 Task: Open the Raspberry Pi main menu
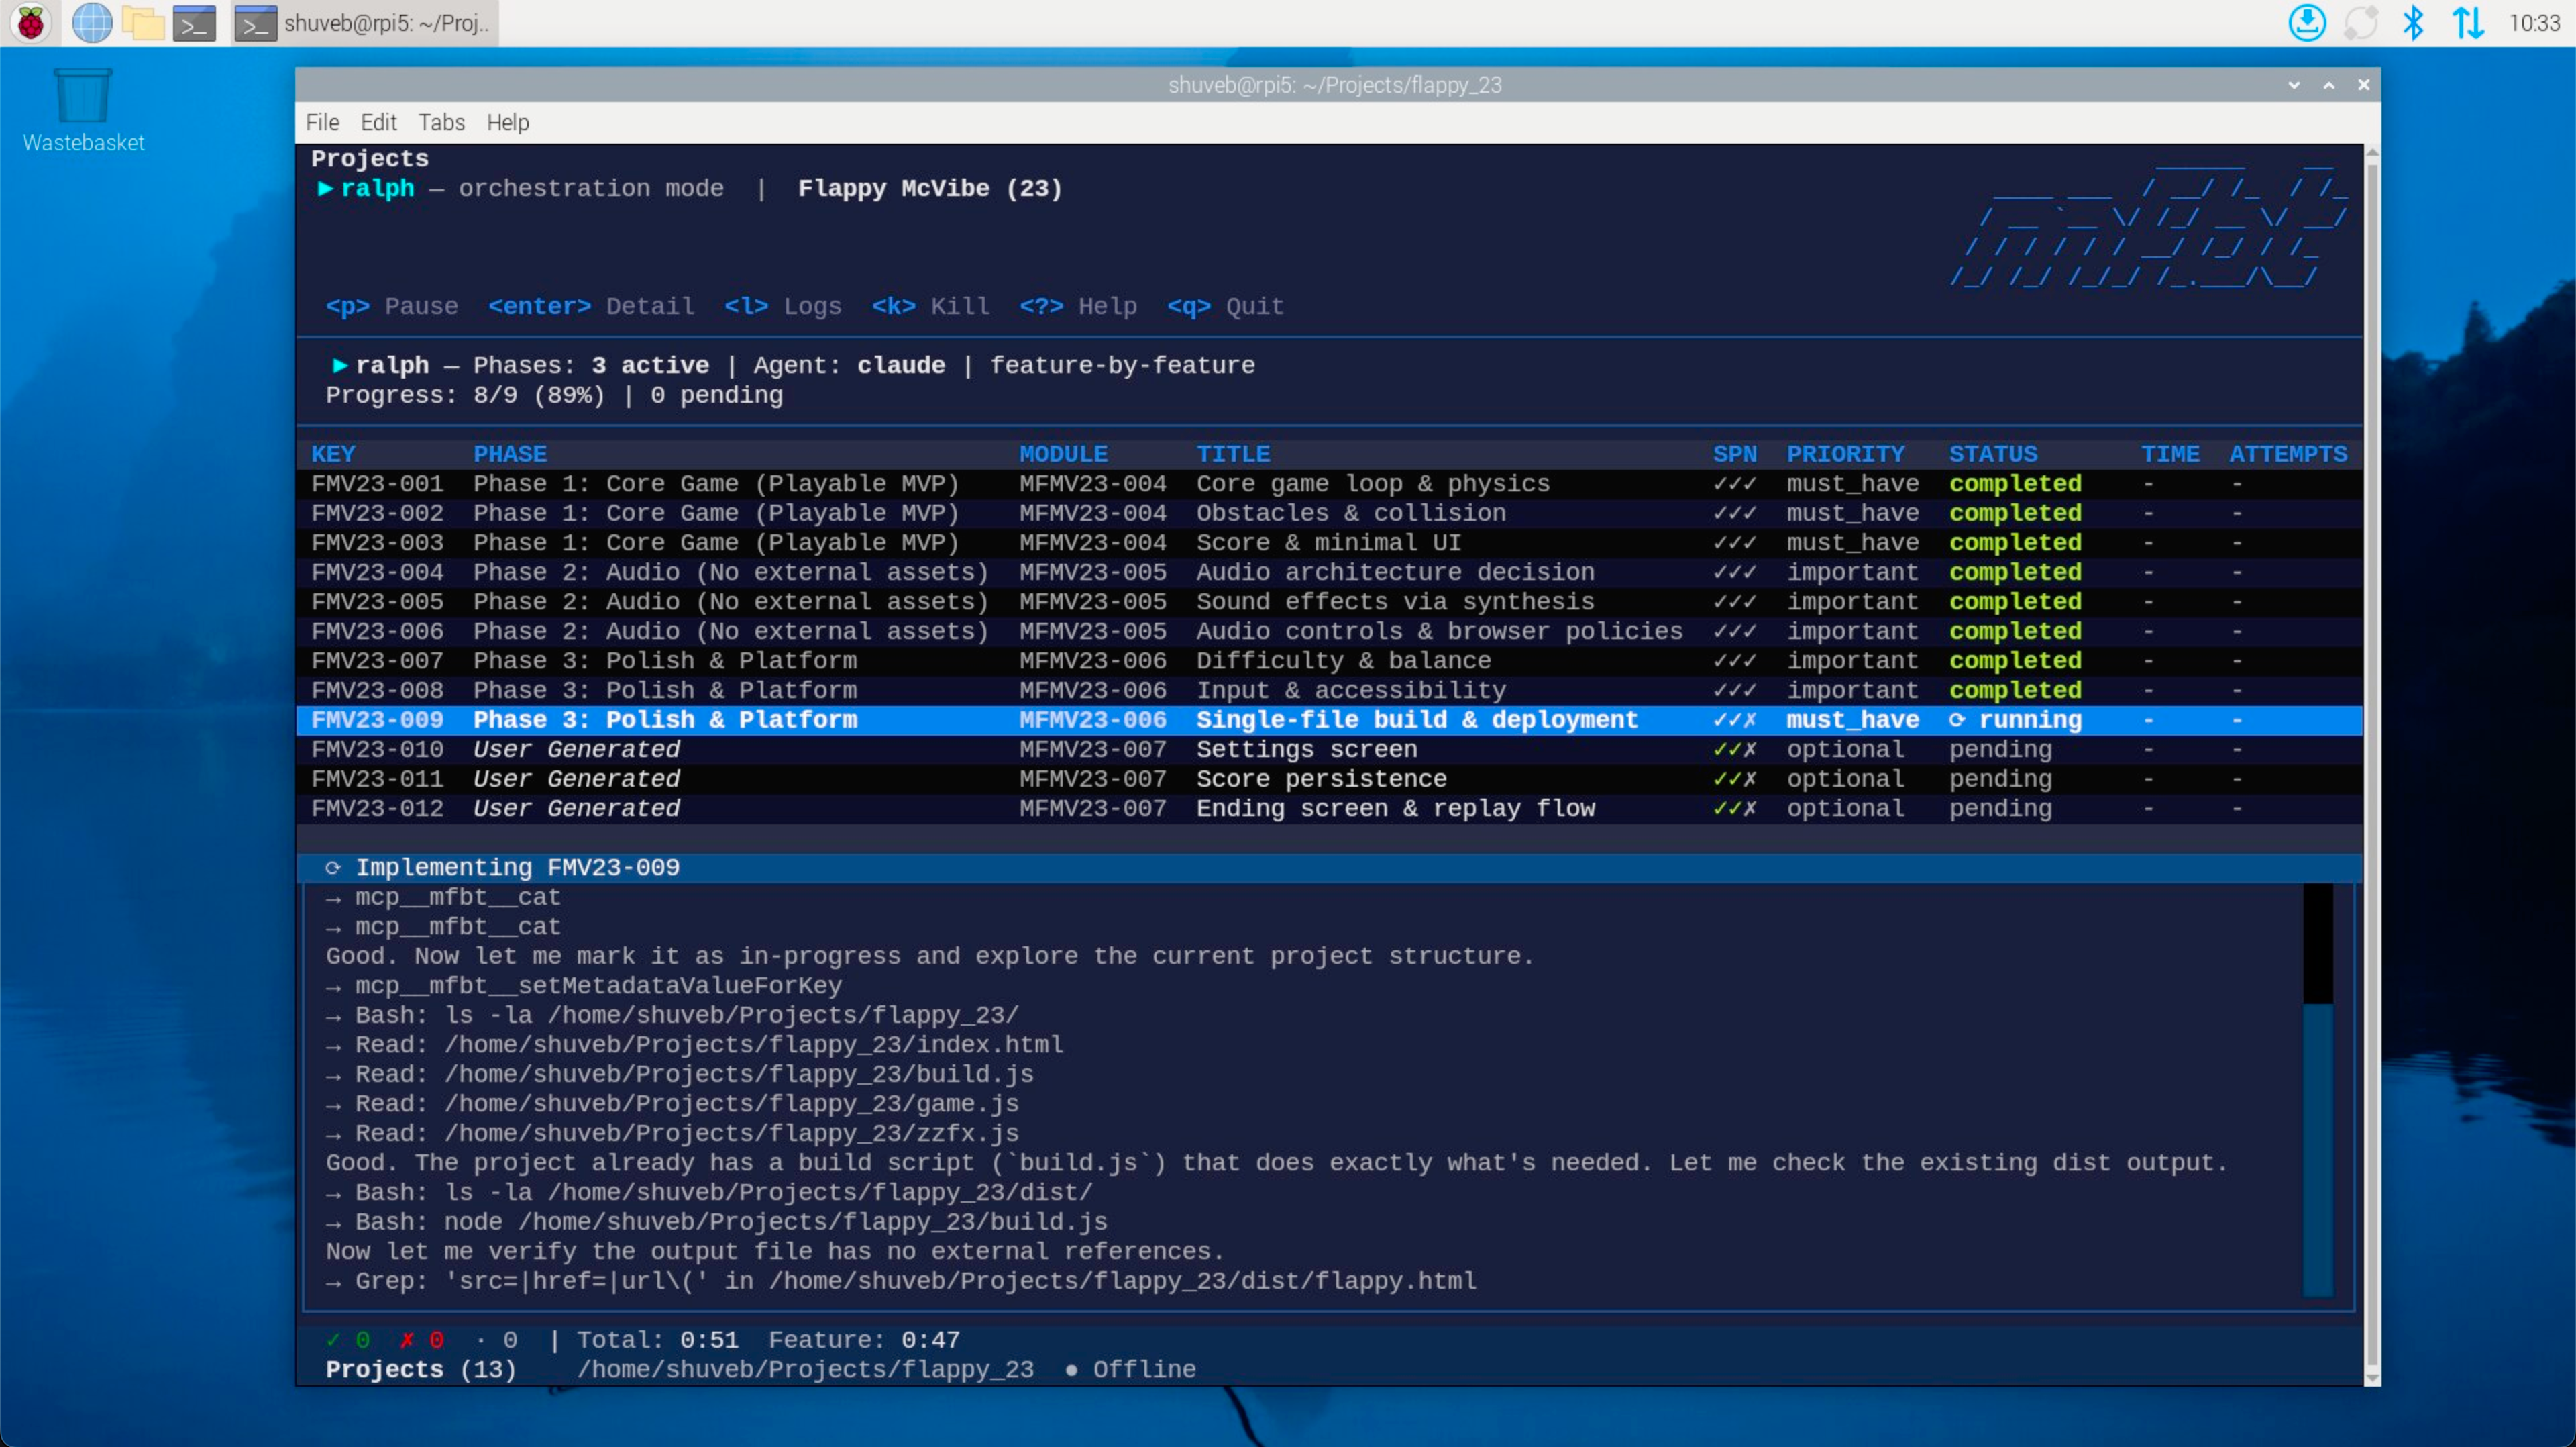tap(31, 23)
